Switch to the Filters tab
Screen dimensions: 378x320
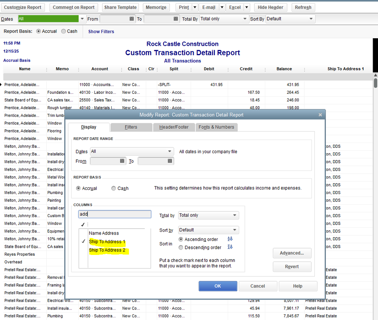[131, 127]
